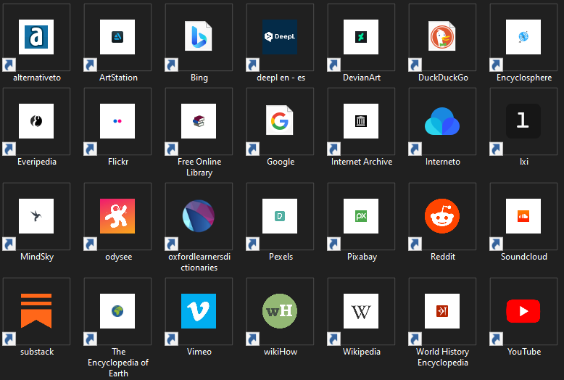The height and width of the screenshot is (380, 564).
Task: Click the "ArtStation" file name label
Action: pos(118,78)
